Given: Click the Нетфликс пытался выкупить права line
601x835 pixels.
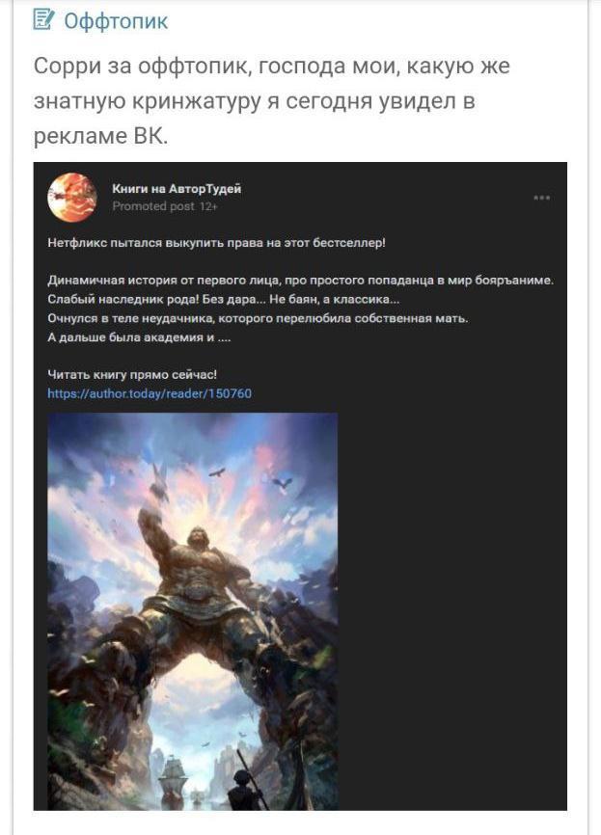Looking at the screenshot, I should 216,243.
